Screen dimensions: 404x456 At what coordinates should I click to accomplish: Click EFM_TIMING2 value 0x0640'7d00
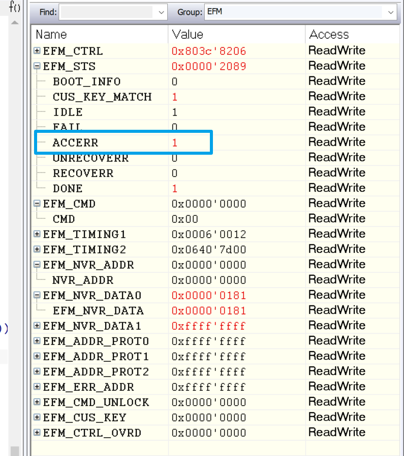(x=209, y=249)
